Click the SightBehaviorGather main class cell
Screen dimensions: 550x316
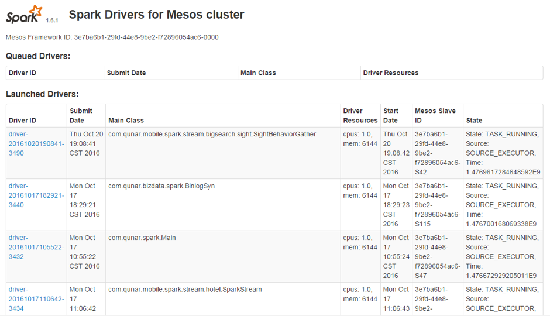point(212,135)
